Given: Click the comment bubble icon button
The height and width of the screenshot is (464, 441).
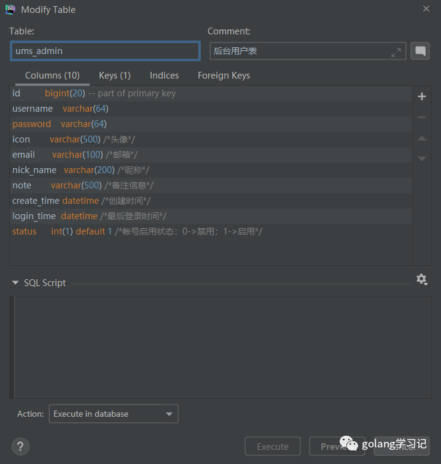Looking at the screenshot, I should [x=420, y=52].
